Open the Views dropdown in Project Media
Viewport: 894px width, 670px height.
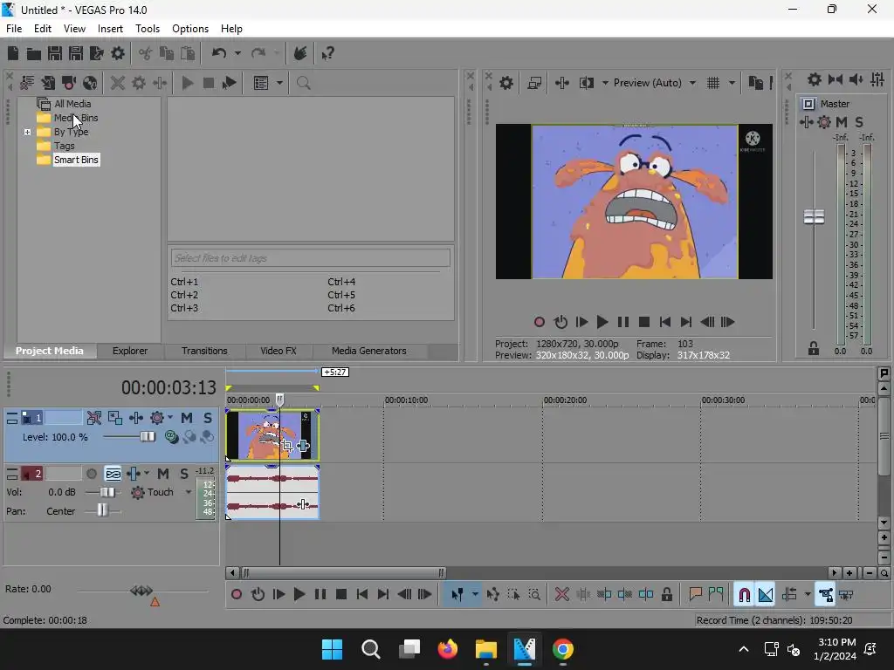click(x=279, y=83)
